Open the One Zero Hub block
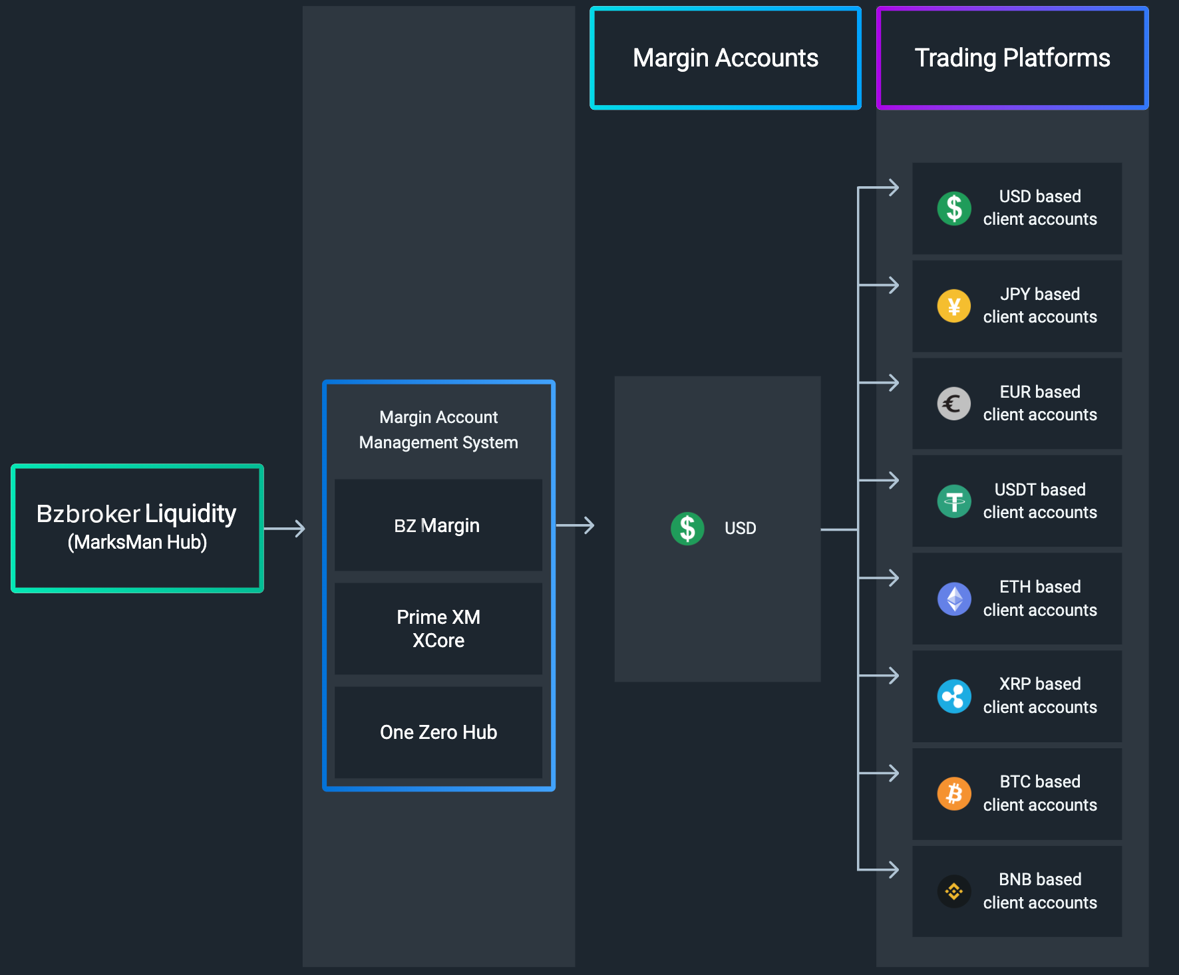Image resolution: width=1179 pixels, height=975 pixels. [x=438, y=732]
